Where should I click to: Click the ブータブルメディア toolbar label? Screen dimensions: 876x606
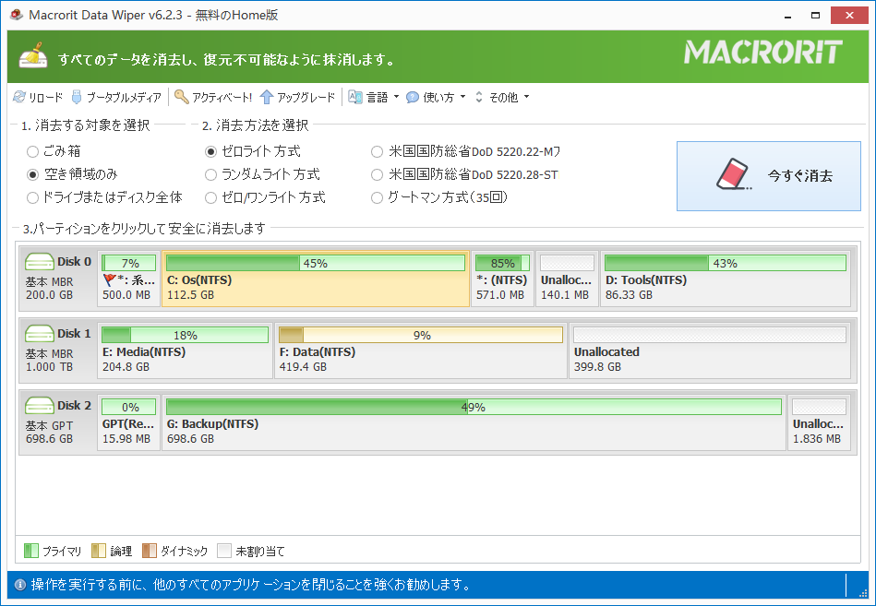point(124,98)
